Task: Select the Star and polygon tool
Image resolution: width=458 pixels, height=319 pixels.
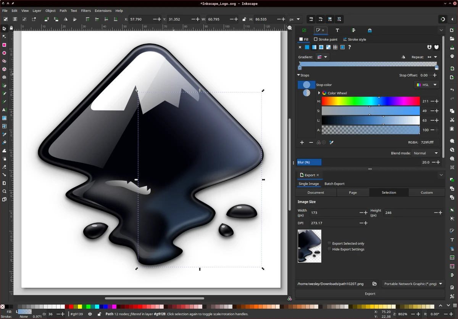Action: (4, 61)
